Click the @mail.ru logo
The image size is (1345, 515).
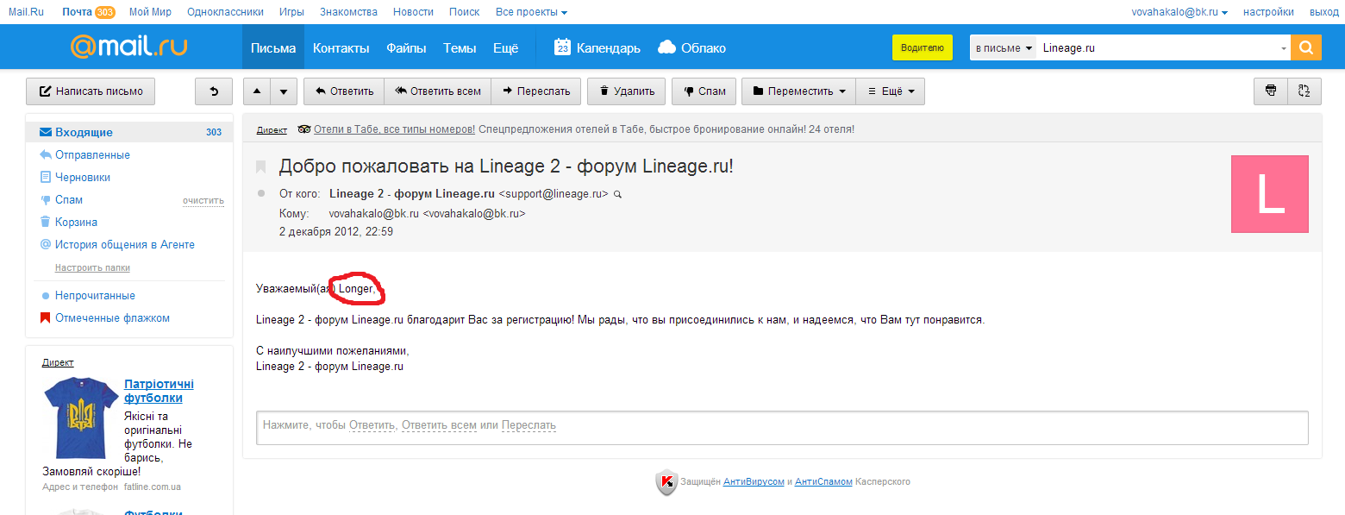tap(129, 47)
